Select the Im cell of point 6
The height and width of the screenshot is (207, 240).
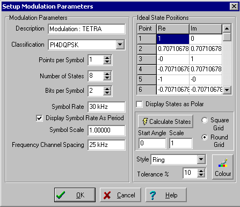[x=206, y=90]
